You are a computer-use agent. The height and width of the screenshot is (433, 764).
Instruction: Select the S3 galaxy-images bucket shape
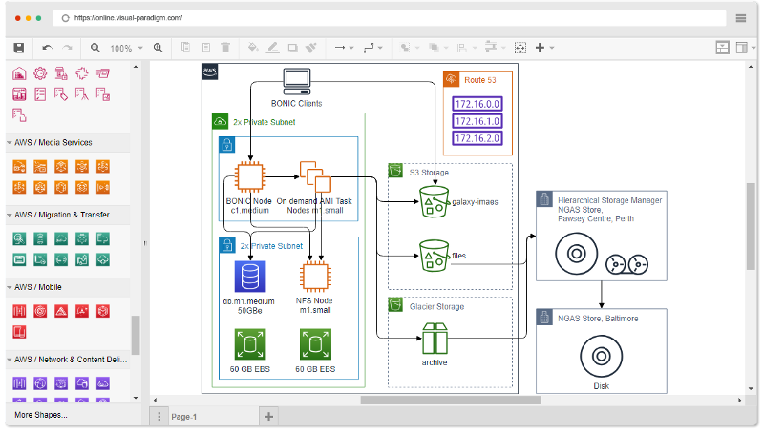434,201
